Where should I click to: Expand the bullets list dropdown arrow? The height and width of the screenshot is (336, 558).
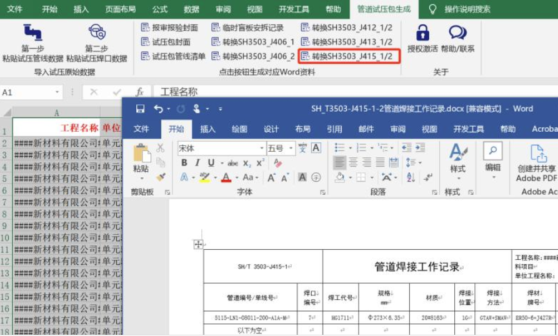pos(350,148)
